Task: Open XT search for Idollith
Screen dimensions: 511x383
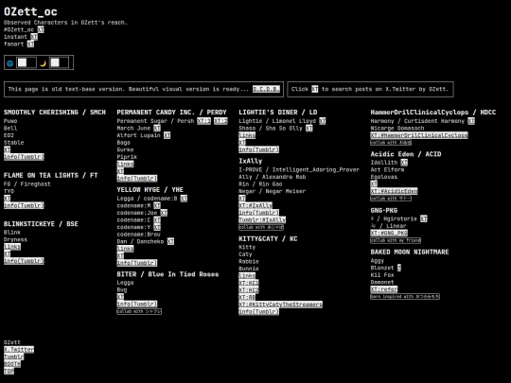Action: pos(404,163)
